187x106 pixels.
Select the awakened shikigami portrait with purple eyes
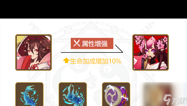(151, 52)
